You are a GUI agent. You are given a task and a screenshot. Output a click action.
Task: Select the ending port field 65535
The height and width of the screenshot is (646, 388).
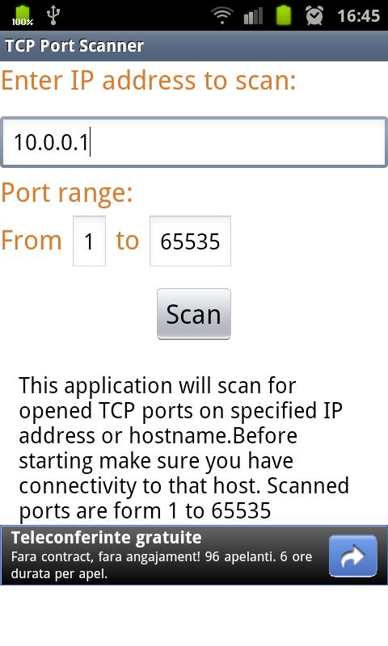pyautogui.click(x=190, y=241)
